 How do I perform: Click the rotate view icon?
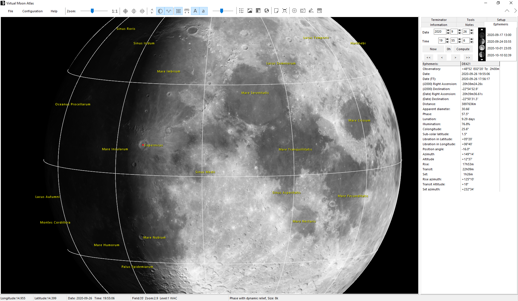(x=152, y=11)
